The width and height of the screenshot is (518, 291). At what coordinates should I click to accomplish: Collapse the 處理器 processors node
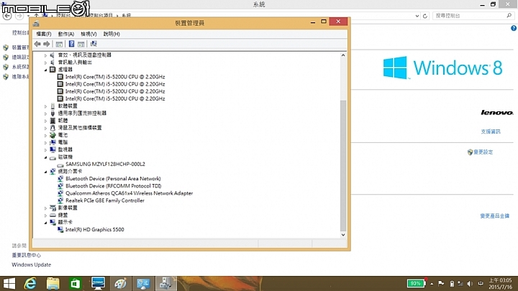coord(45,70)
